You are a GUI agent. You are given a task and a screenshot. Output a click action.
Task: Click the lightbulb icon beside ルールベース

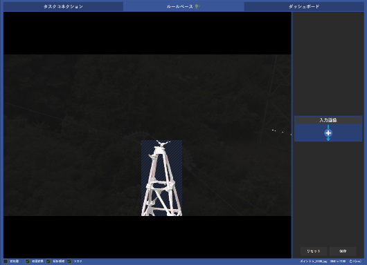click(197, 6)
